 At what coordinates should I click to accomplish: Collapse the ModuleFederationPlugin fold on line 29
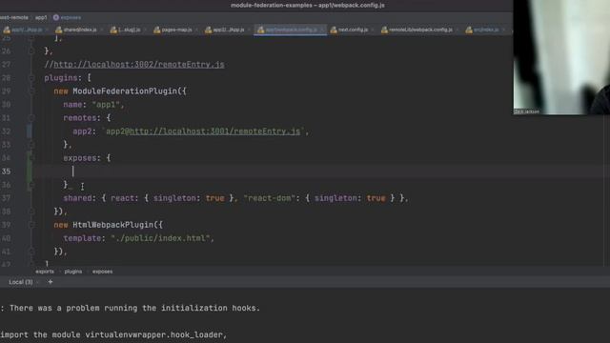point(31,91)
